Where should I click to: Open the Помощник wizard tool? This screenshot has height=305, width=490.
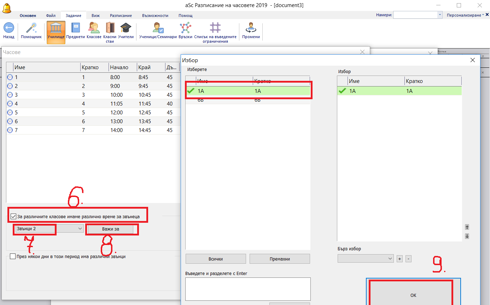(31, 28)
